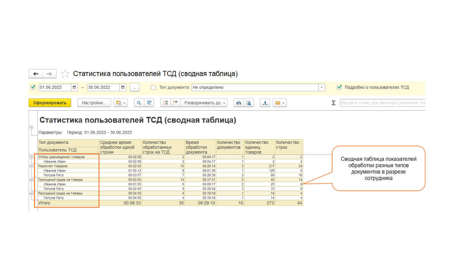This screenshot has height=280, width=455.
Task: Click the Пользователь ТСД header cell
Action: [x=68, y=150]
